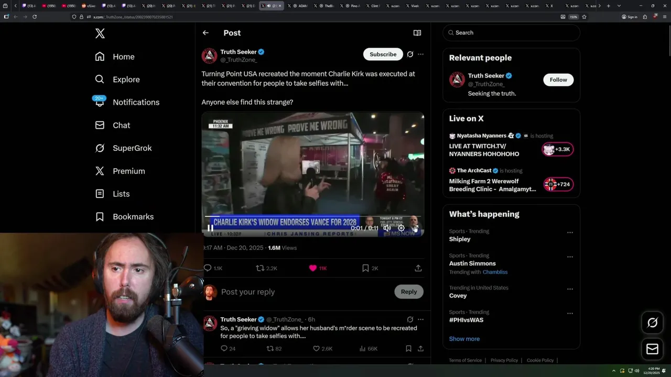Open the @_TruthZone_ handle on the main post

(x=239, y=60)
